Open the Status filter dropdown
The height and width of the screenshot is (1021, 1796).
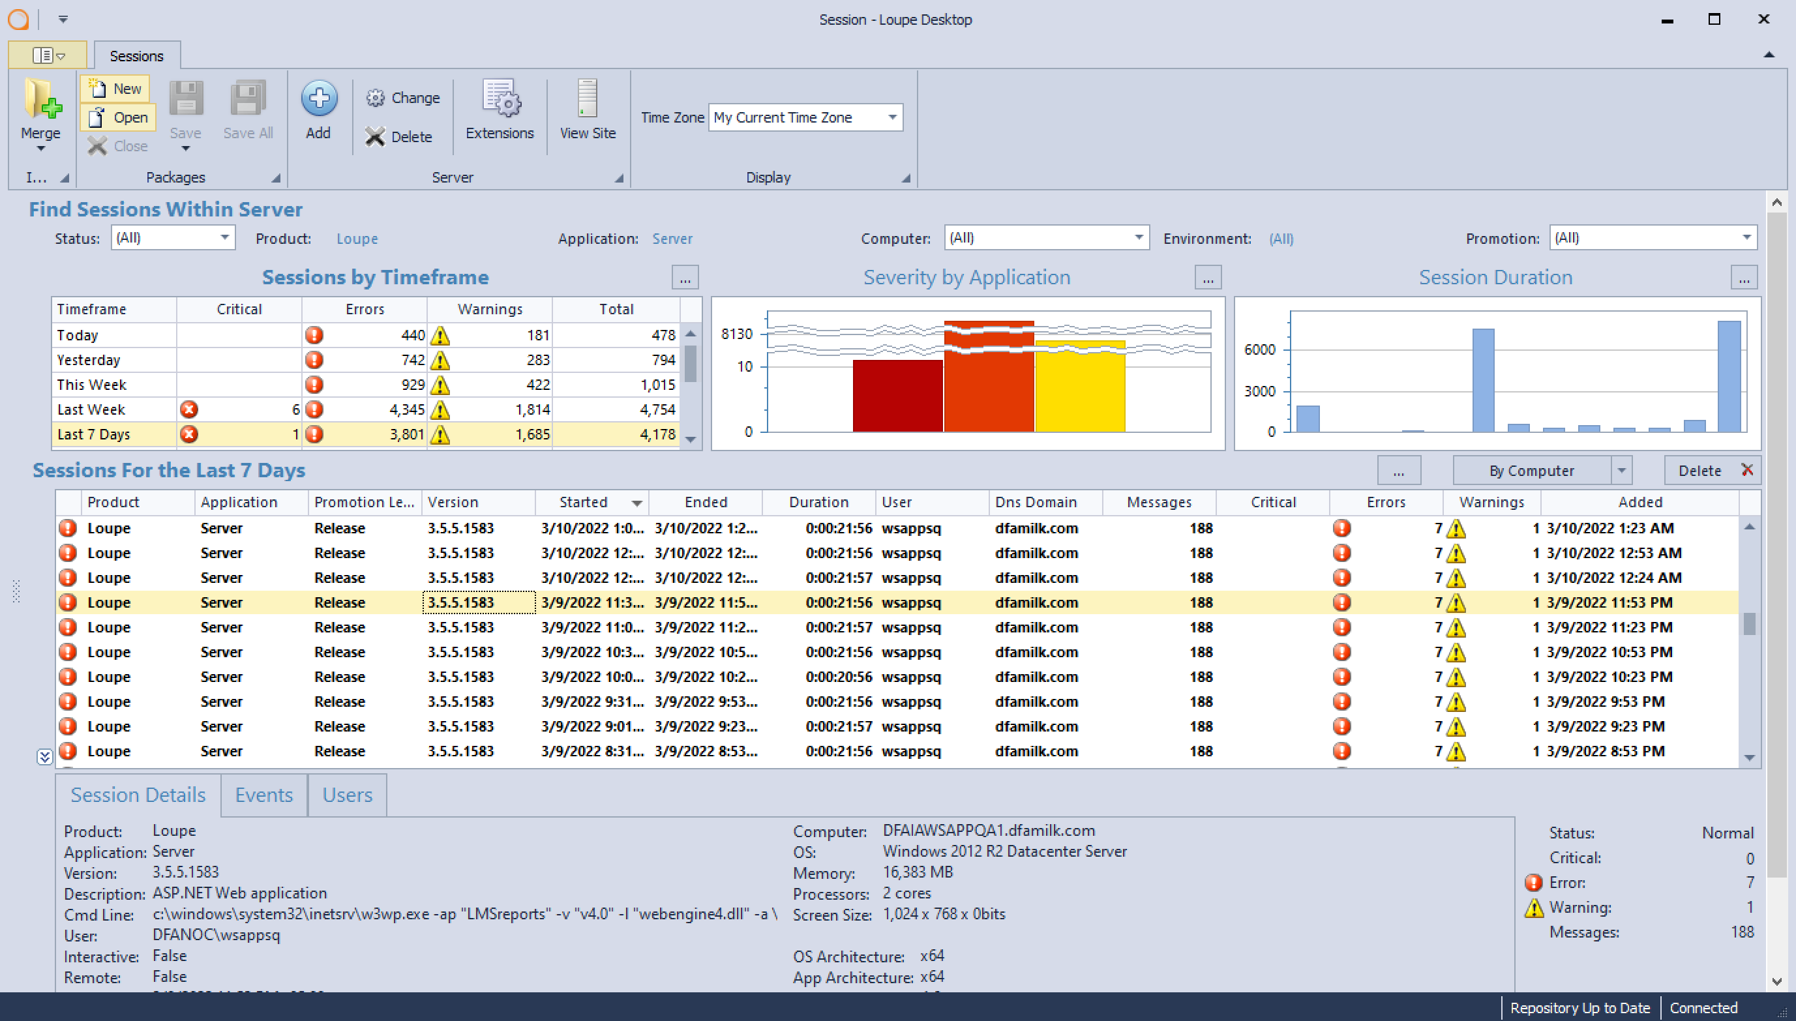point(223,238)
